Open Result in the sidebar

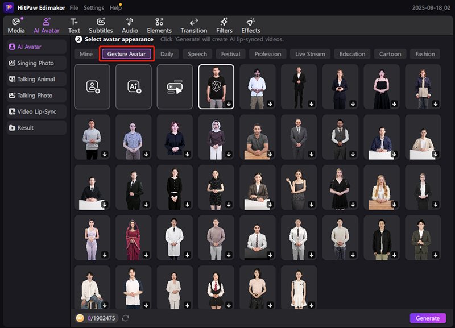36,128
